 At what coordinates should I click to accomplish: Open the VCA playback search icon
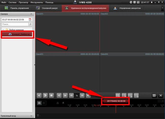(x=136, y=96)
